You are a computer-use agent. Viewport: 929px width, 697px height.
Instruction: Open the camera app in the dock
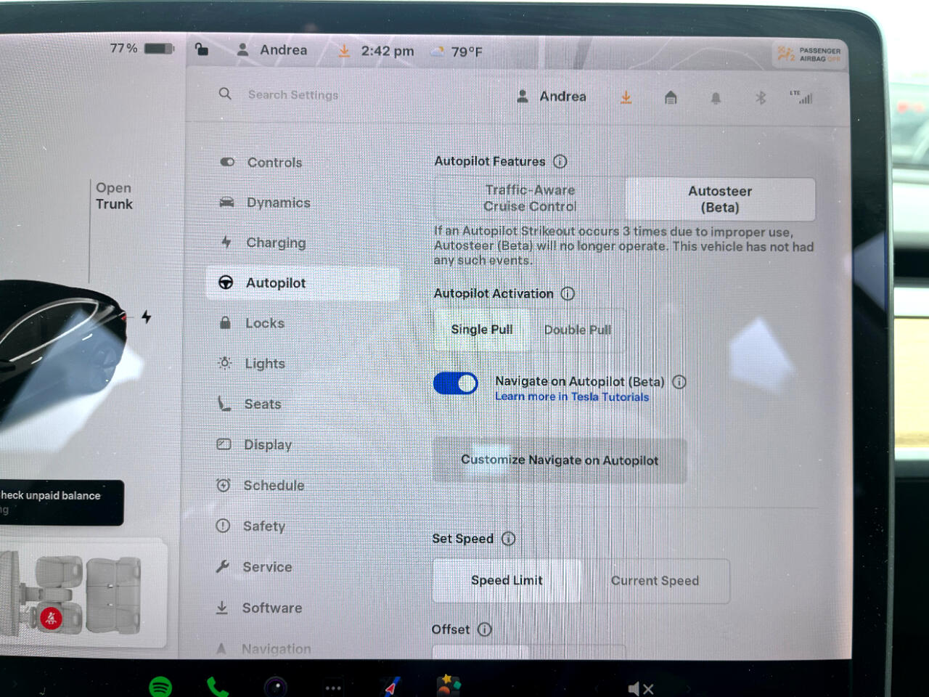[276, 687]
